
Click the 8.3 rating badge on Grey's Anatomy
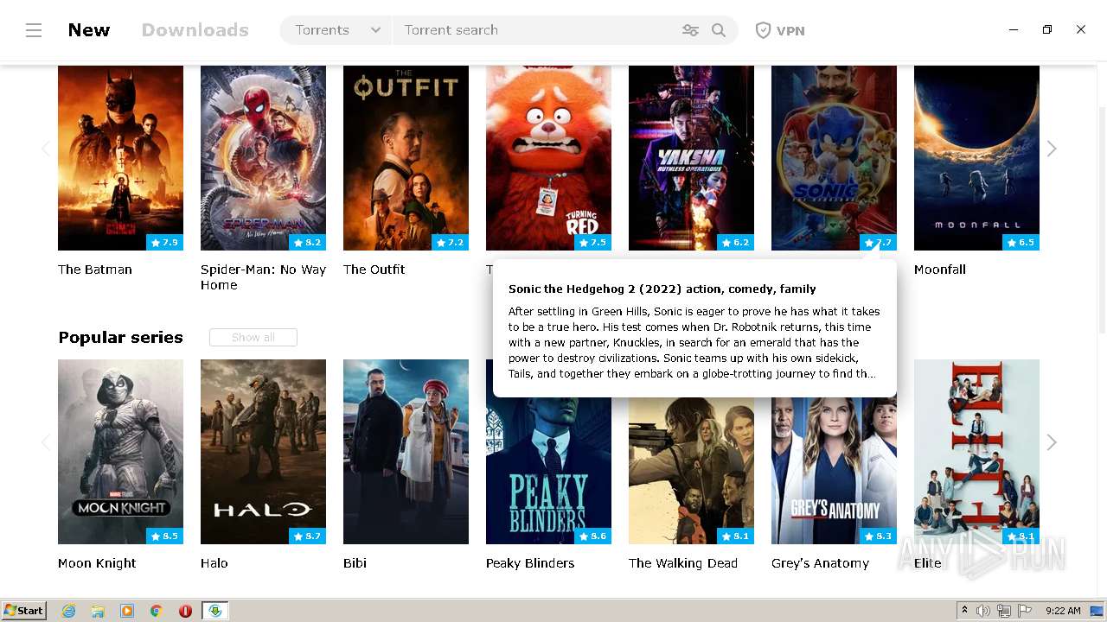coord(878,536)
